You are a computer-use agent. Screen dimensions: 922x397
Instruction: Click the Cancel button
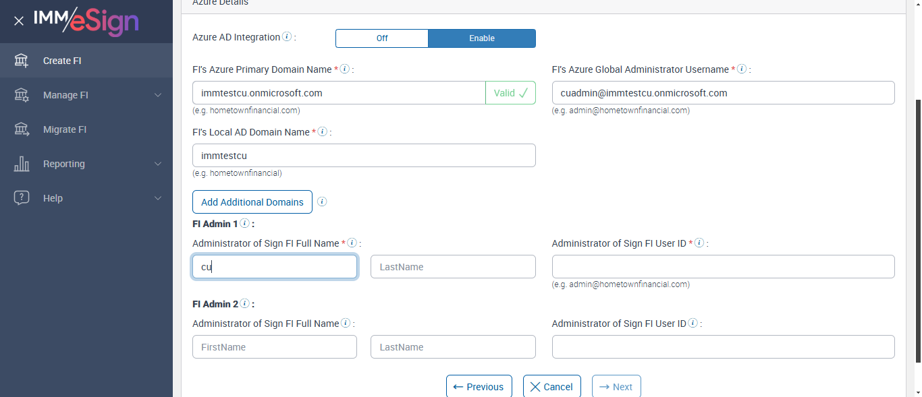click(x=551, y=387)
